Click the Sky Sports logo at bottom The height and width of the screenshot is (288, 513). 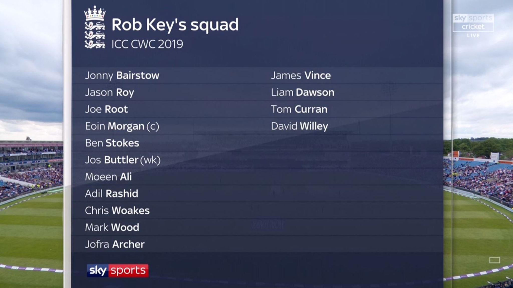pyautogui.click(x=117, y=270)
